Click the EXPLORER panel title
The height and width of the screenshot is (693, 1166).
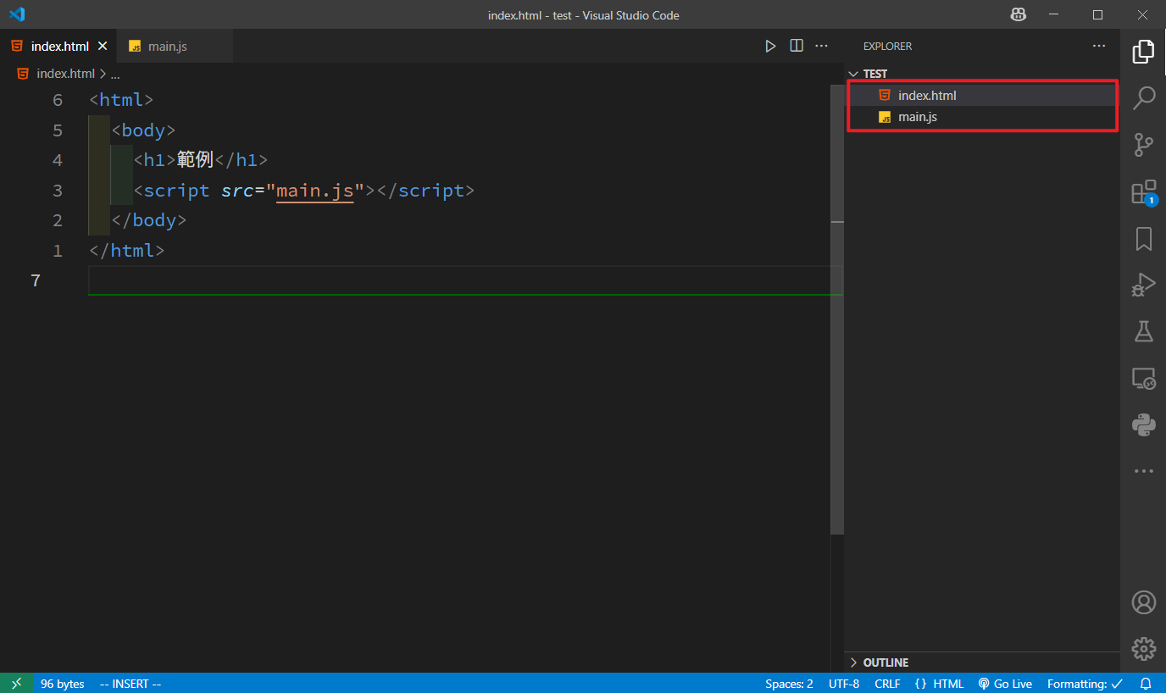(x=887, y=46)
